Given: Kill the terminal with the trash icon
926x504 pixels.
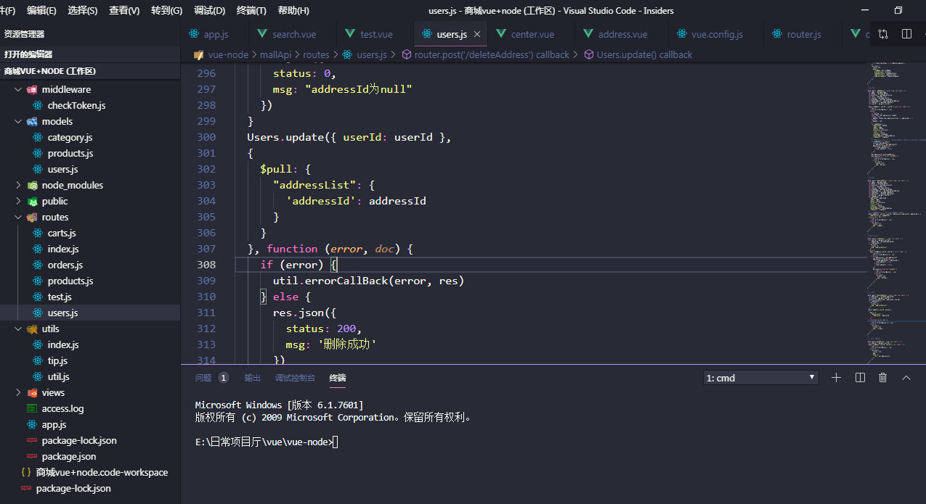Looking at the screenshot, I should click(x=883, y=377).
